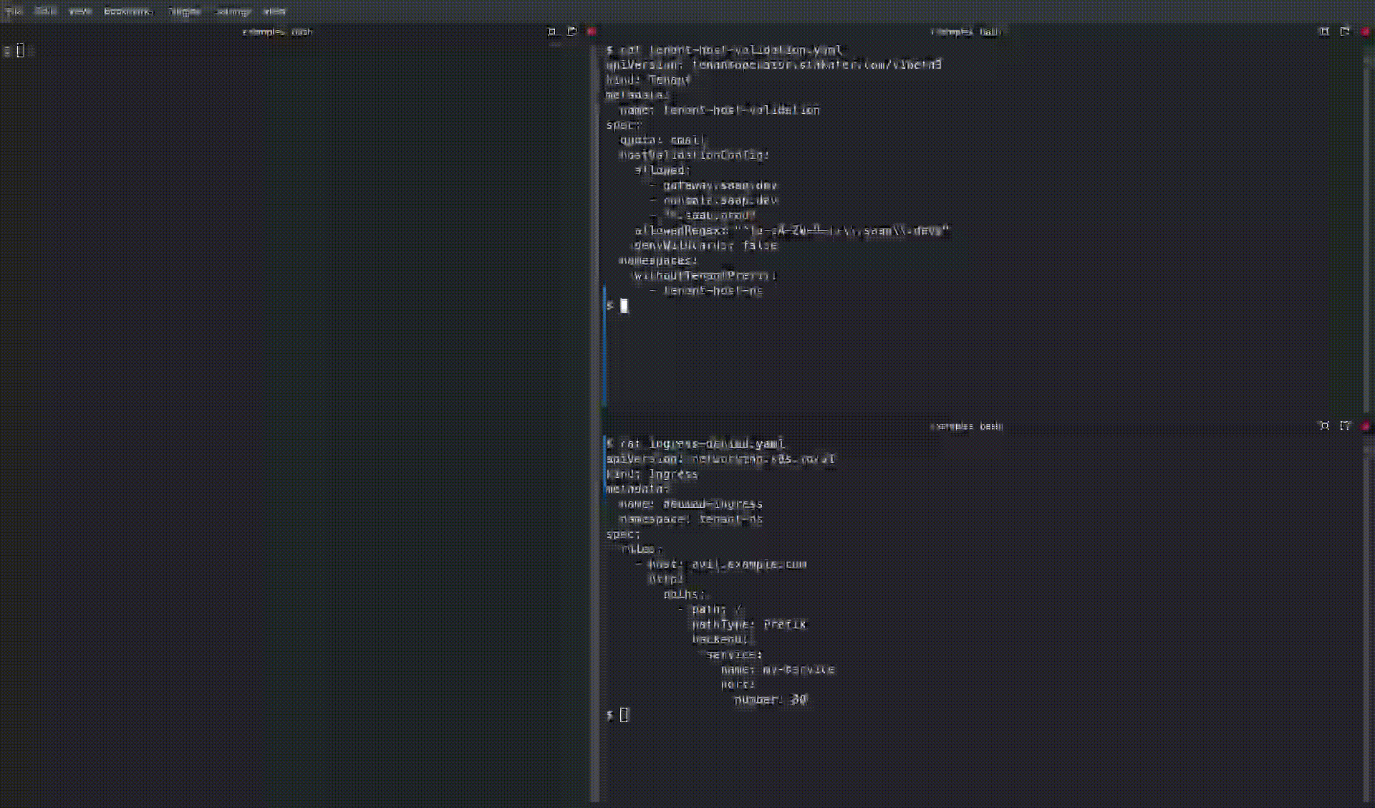Open the File menu
The image size is (1375, 808).
[x=14, y=11]
